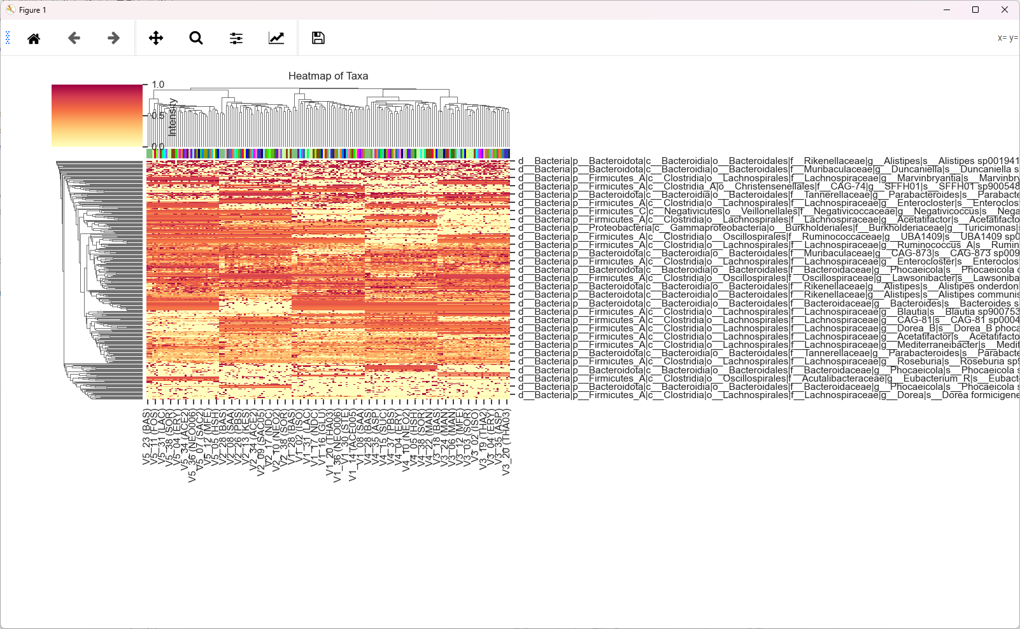Click the row dendrogram left of heatmap
1020x629 pixels.
pyautogui.click(x=99, y=280)
